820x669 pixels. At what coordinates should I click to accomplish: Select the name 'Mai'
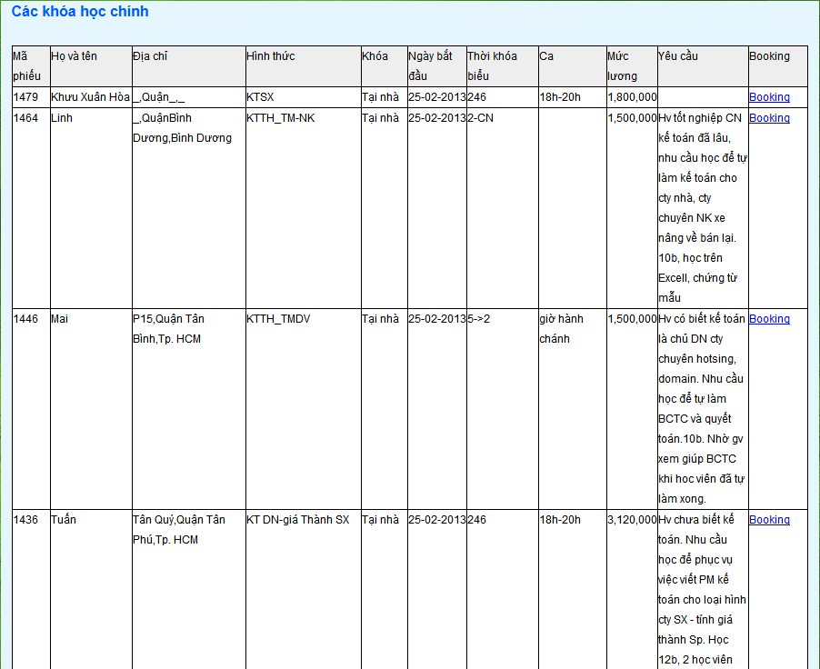[x=59, y=319]
